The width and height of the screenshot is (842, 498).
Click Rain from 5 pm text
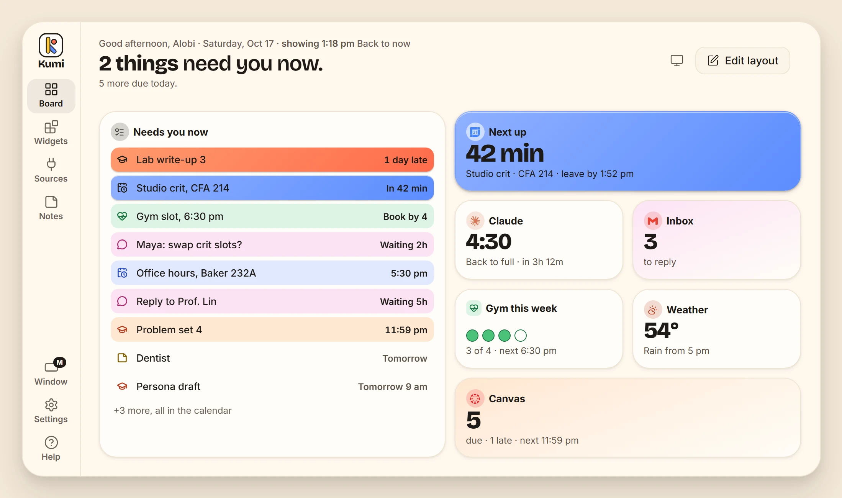(x=677, y=351)
